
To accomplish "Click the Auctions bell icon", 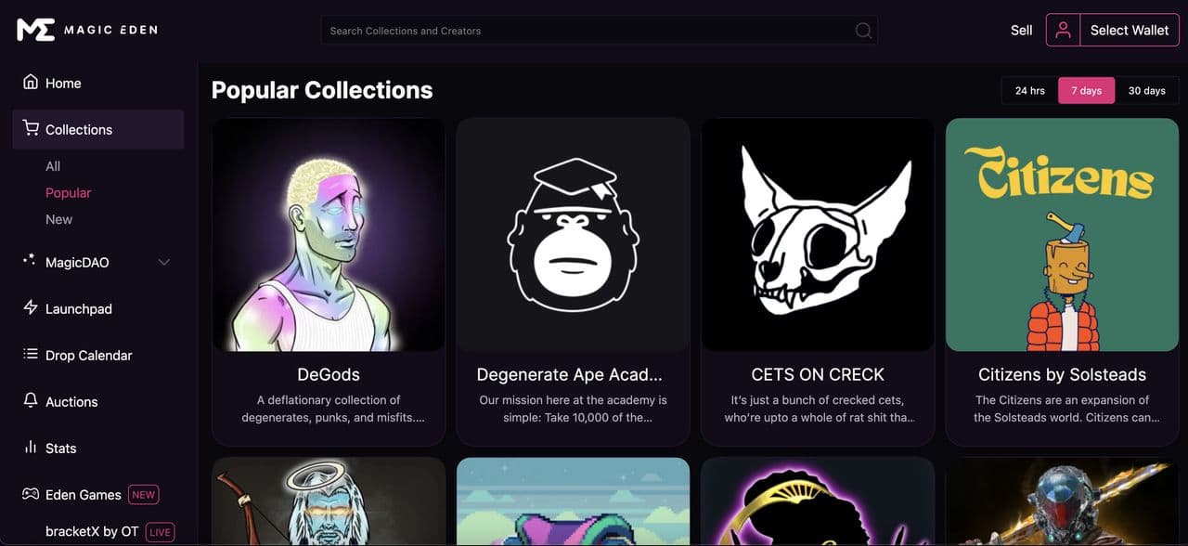I will click(31, 400).
